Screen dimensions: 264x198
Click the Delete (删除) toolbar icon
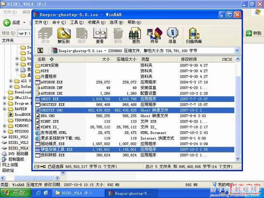pos(118,35)
